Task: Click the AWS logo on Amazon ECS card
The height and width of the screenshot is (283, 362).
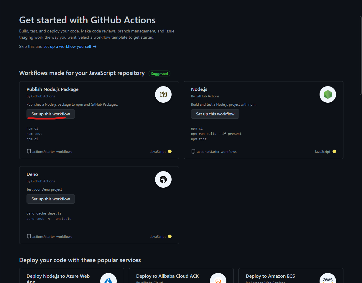Action: pos(328,278)
